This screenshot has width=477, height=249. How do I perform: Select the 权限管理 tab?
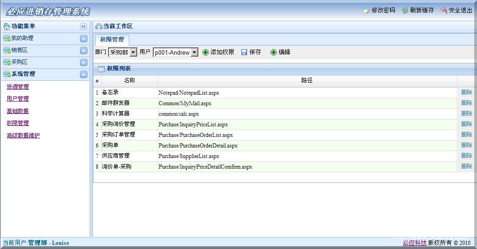(x=112, y=40)
